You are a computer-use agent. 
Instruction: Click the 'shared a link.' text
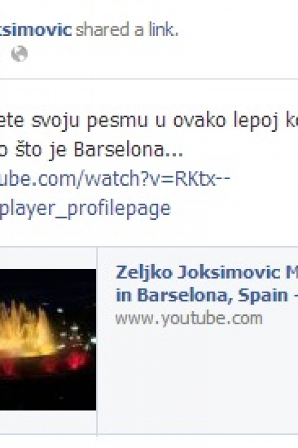tap(127, 30)
